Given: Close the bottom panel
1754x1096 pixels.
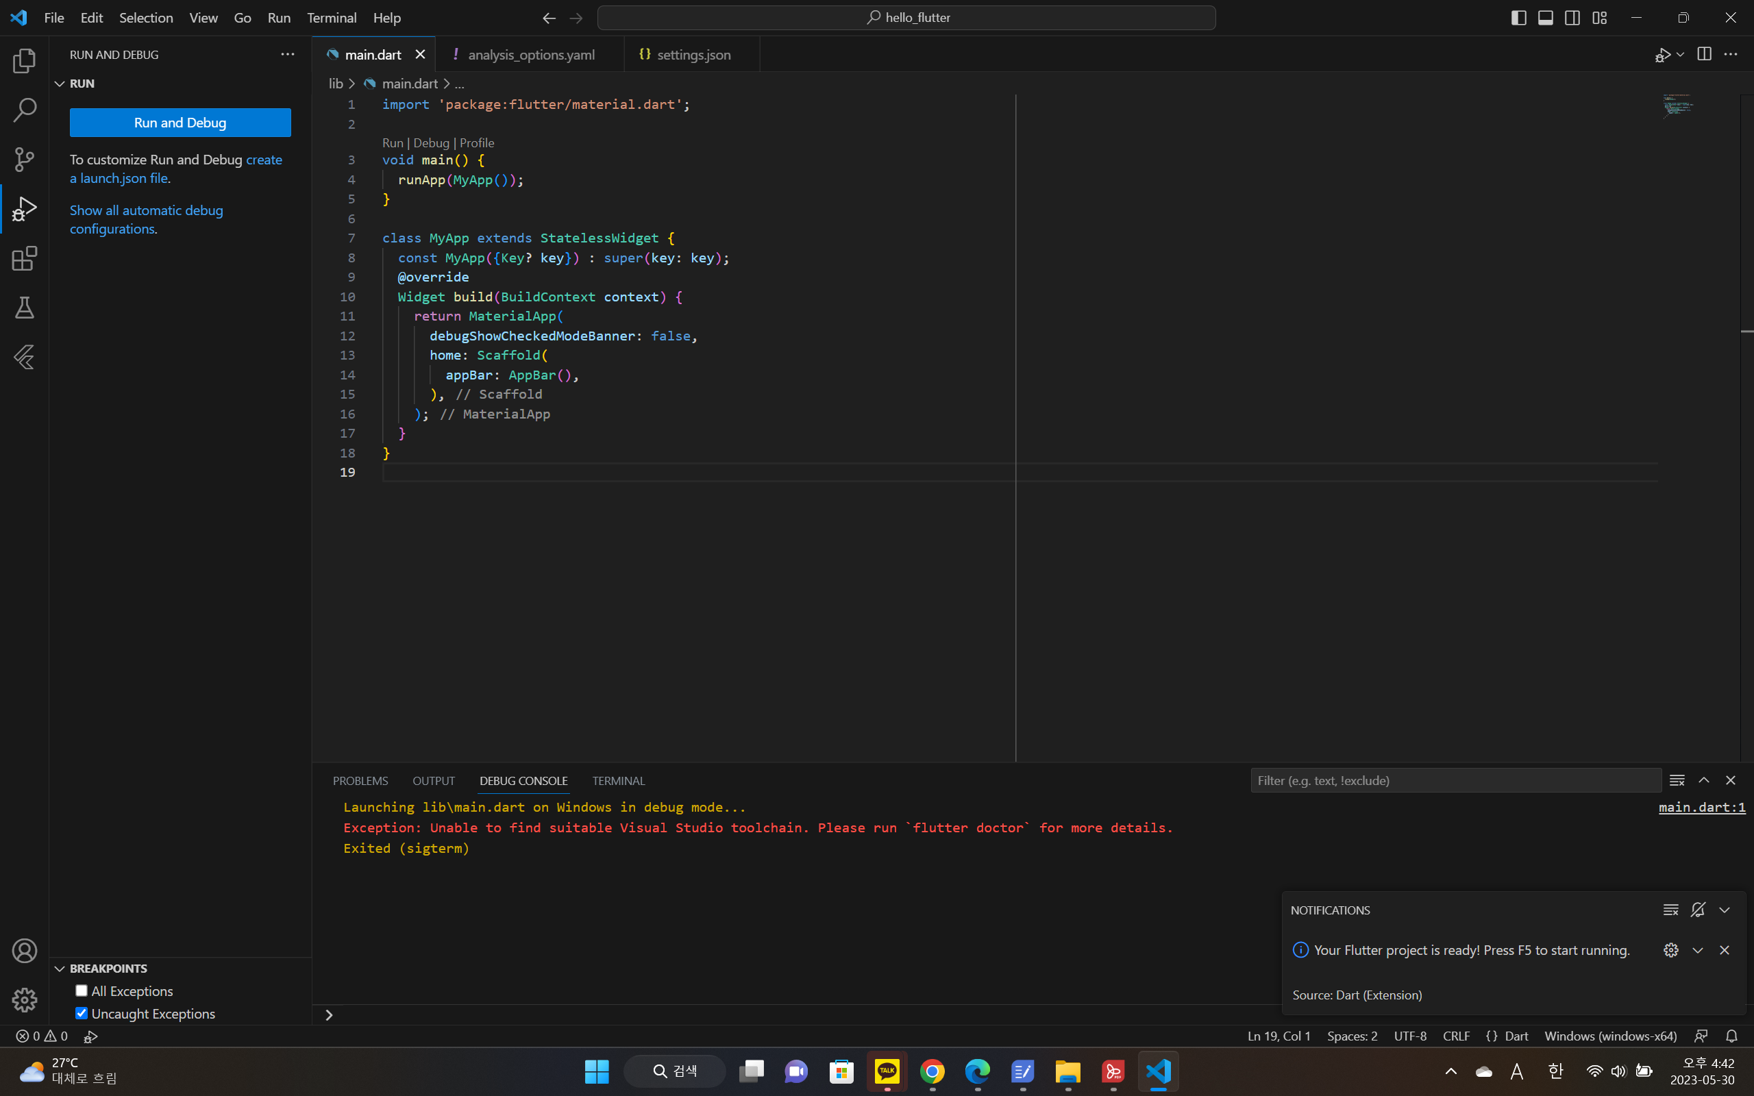Looking at the screenshot, I should tap(1731, 781).
